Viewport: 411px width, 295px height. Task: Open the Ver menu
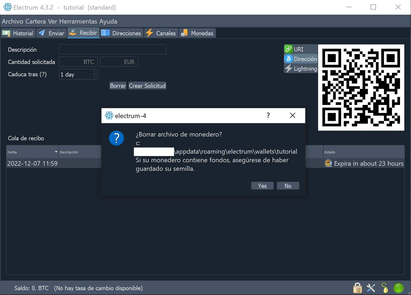pyautogui.click(x=52, y=21)
